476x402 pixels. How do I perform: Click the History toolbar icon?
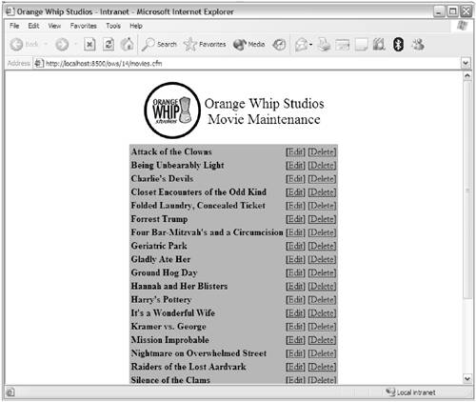click(279, 45)
